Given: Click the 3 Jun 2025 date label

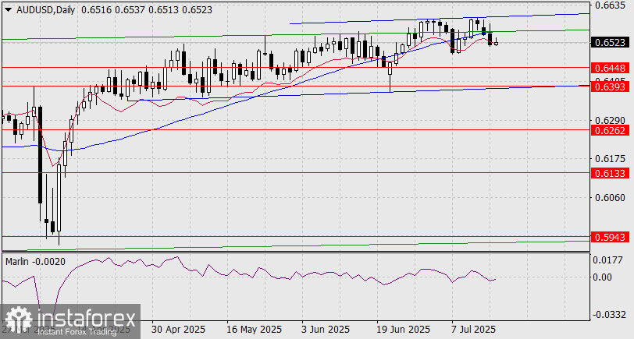Looking at the screenshot, I should pos(325,330).
